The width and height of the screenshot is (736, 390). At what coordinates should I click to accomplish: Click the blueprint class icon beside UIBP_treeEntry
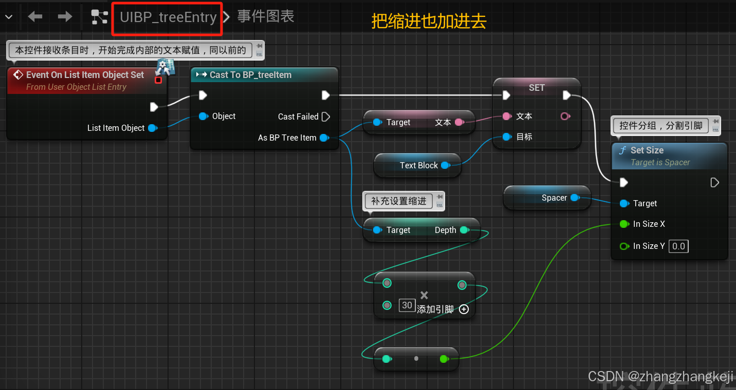(x=99, y=16)
